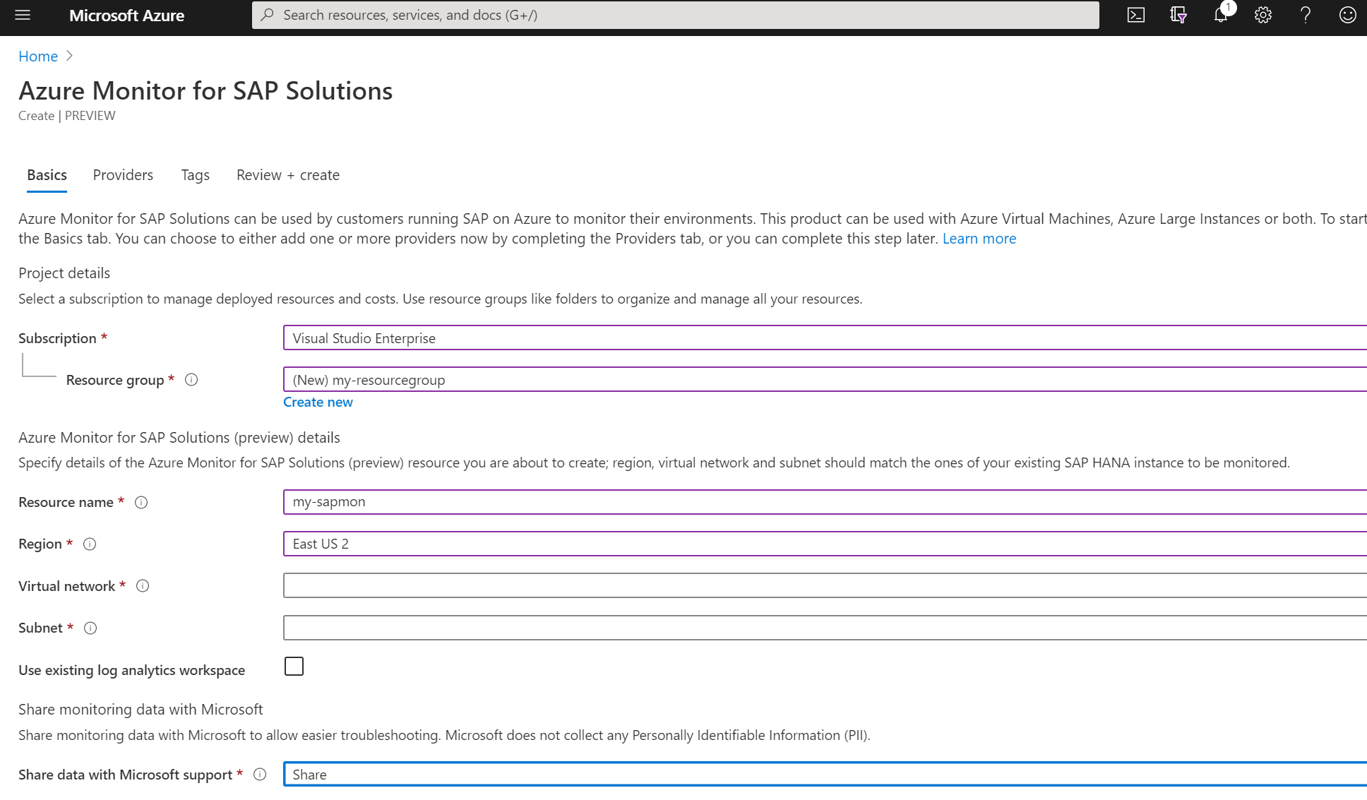
Task: Click Create new resource group link
Action: coord(318,402)
